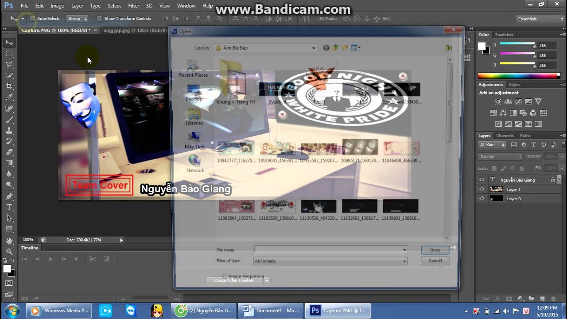Select the Lasso tool
567x319 pixels.
point(9,65)
